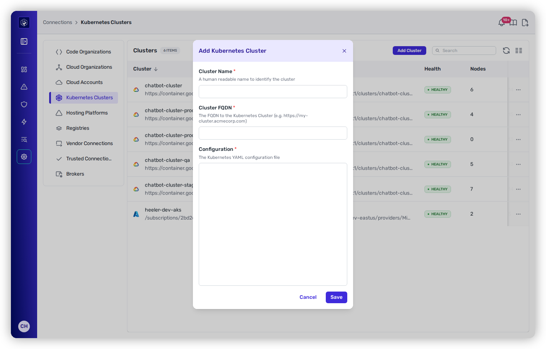The image size is (546, 349).
Task: Open Vendor Connections in the settings menu
Action: click(x=84, y=143)
